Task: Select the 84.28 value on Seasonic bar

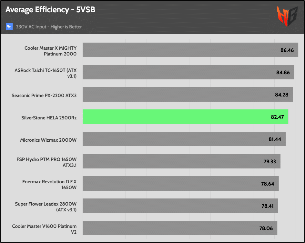Action: 281,95
